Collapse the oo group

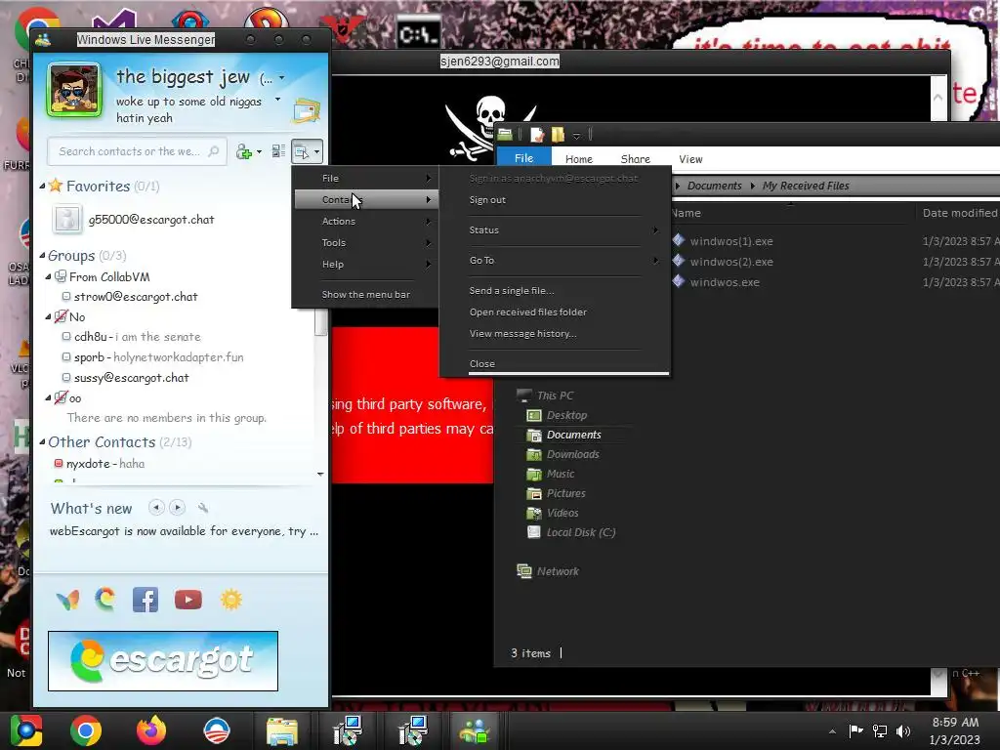click(x=48, y=398)
